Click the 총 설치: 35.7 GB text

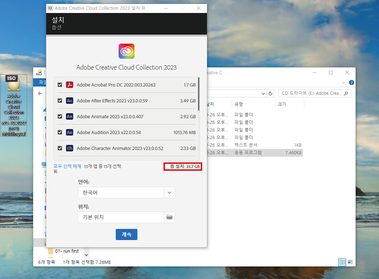point(185,167)
